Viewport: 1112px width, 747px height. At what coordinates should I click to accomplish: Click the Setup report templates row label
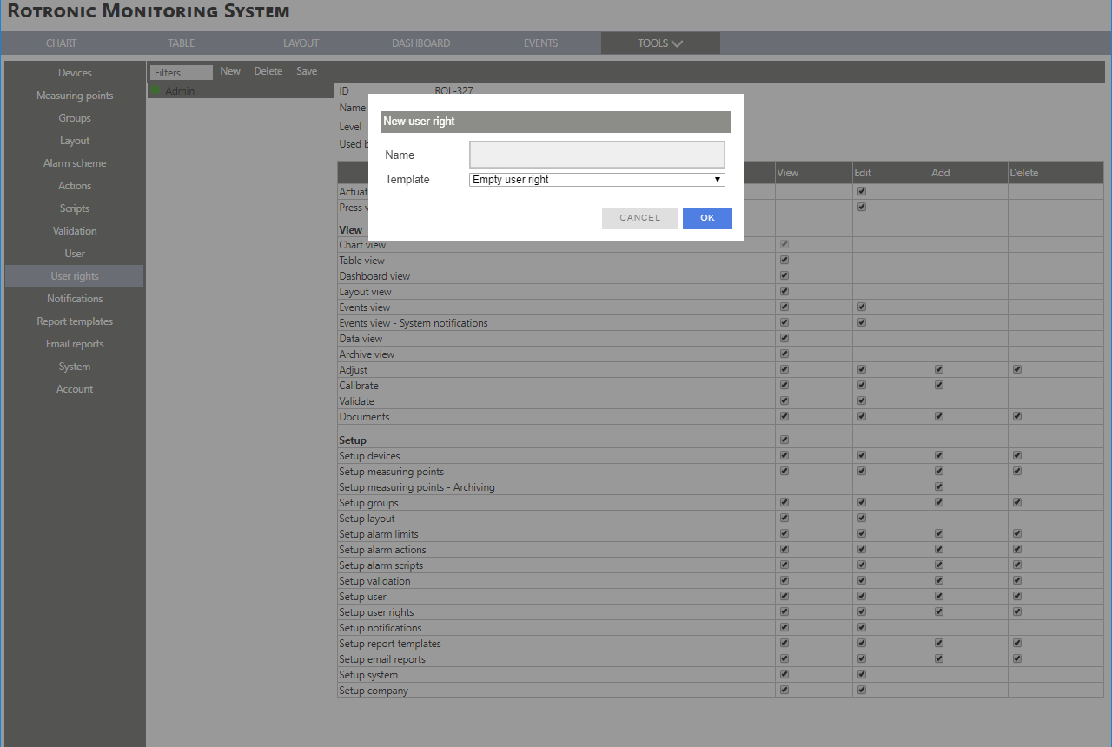tap(390, 644)
